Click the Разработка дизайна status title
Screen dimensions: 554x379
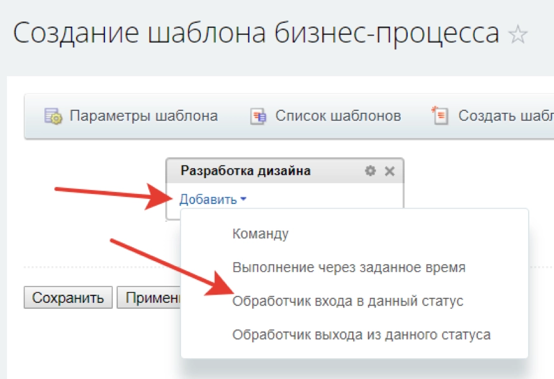pyautogui.click(x=246, y=170)
